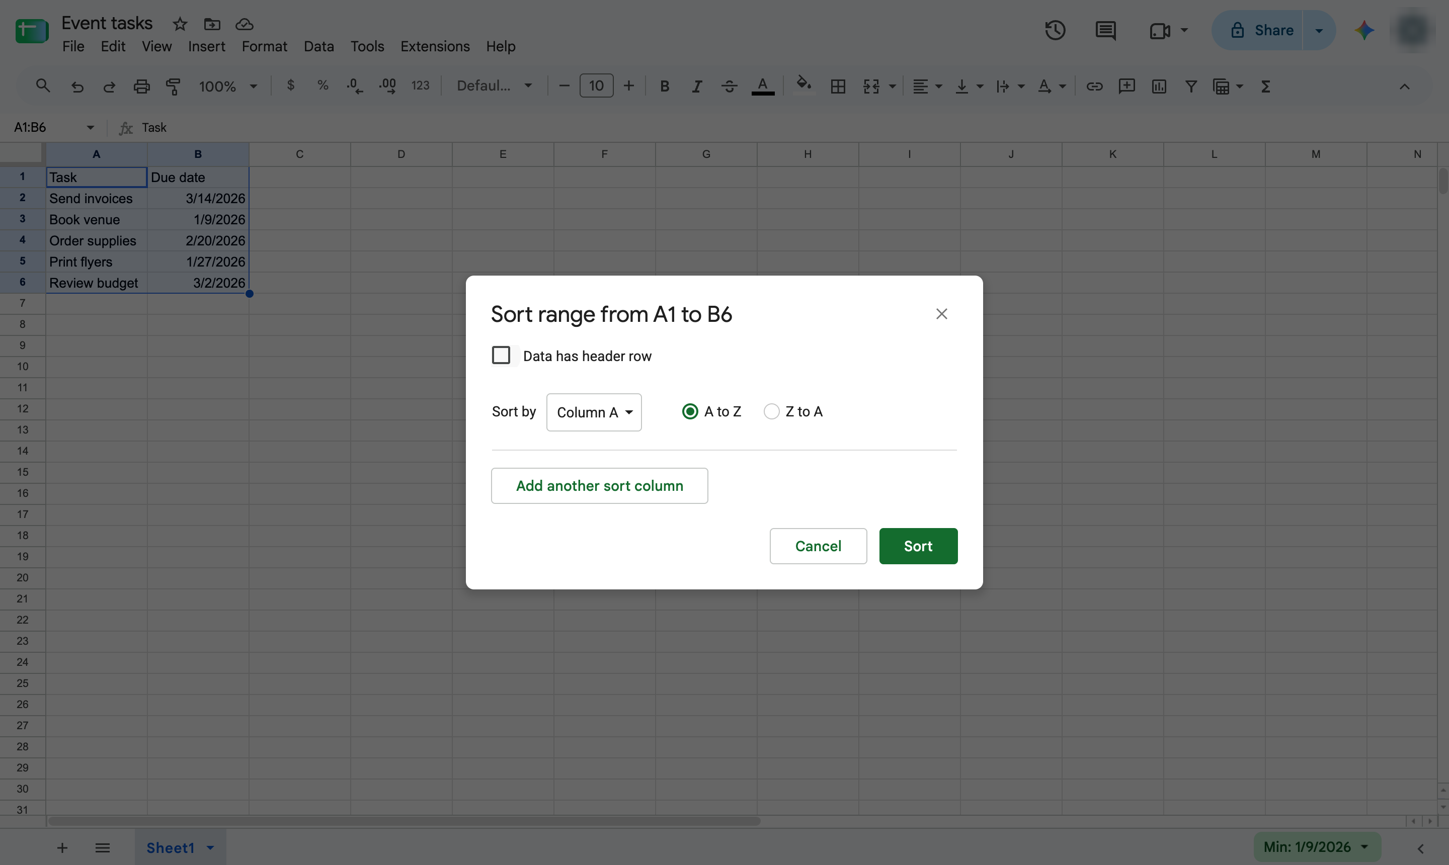Open font family Default dropdown
This screenshot has width=1449, height=865.
point(495,86)
